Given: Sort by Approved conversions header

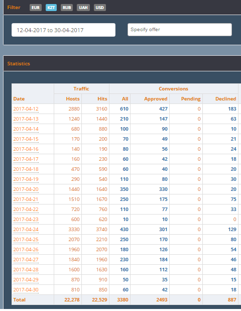Looking at the screenshot, I should (x=156, y=99).
